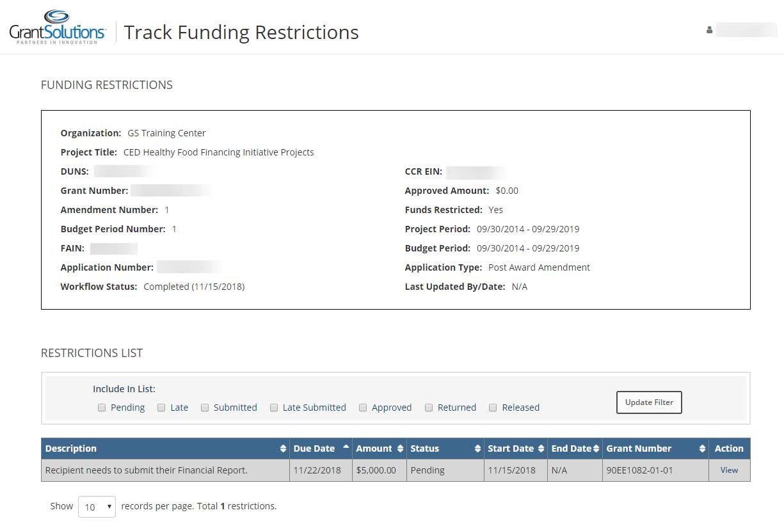Screen dimensions: 784x524
Task: Sort by Start Date column arrows
Action: click(541, 449)
